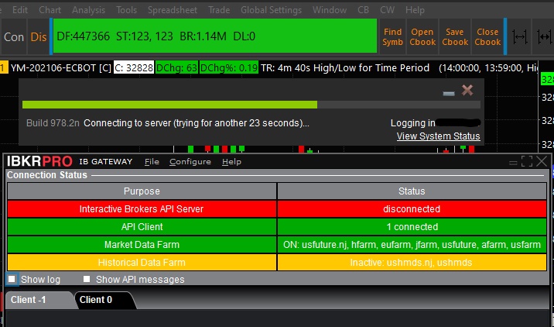Open the Global Settings menu
Viewport: 554px width, 327px height.
click(271, 10)
